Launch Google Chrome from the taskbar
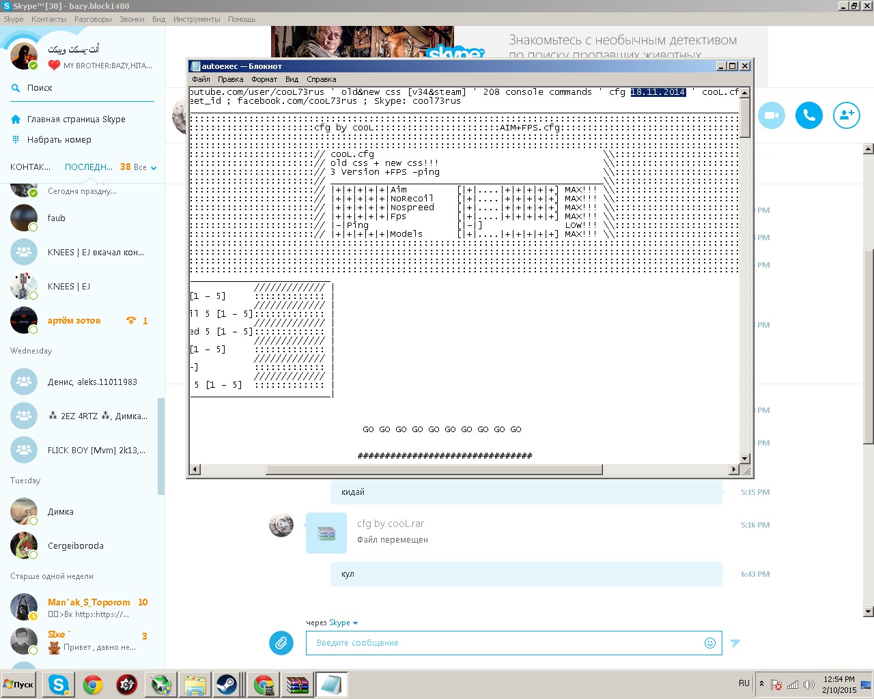The width and height of the screenshot is (874, 699). 93,685
